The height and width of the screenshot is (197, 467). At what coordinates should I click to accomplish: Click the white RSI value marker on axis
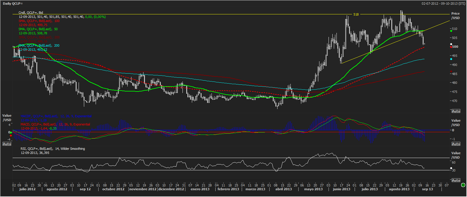tap(451, 168)
